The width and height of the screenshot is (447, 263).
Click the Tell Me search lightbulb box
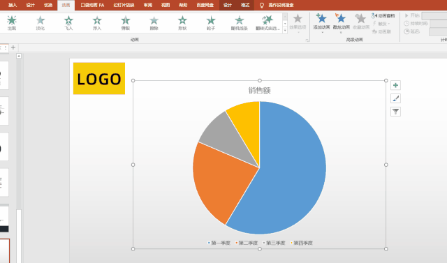click(277, 5)
